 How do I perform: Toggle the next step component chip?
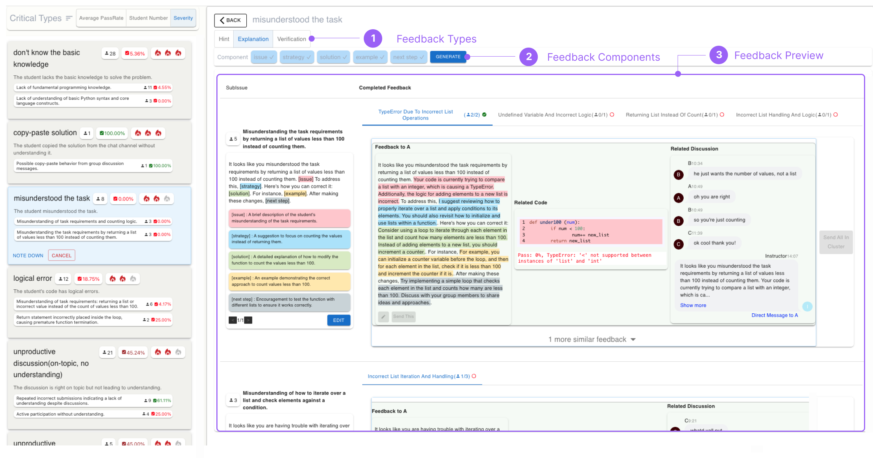[x=408, y=57]
